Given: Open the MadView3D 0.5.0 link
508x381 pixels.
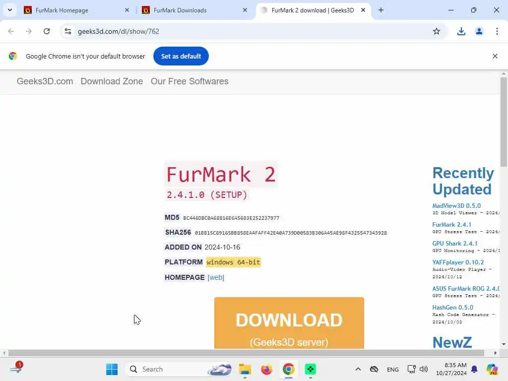Looking at the screenshot, I should (x=456, y=206).
